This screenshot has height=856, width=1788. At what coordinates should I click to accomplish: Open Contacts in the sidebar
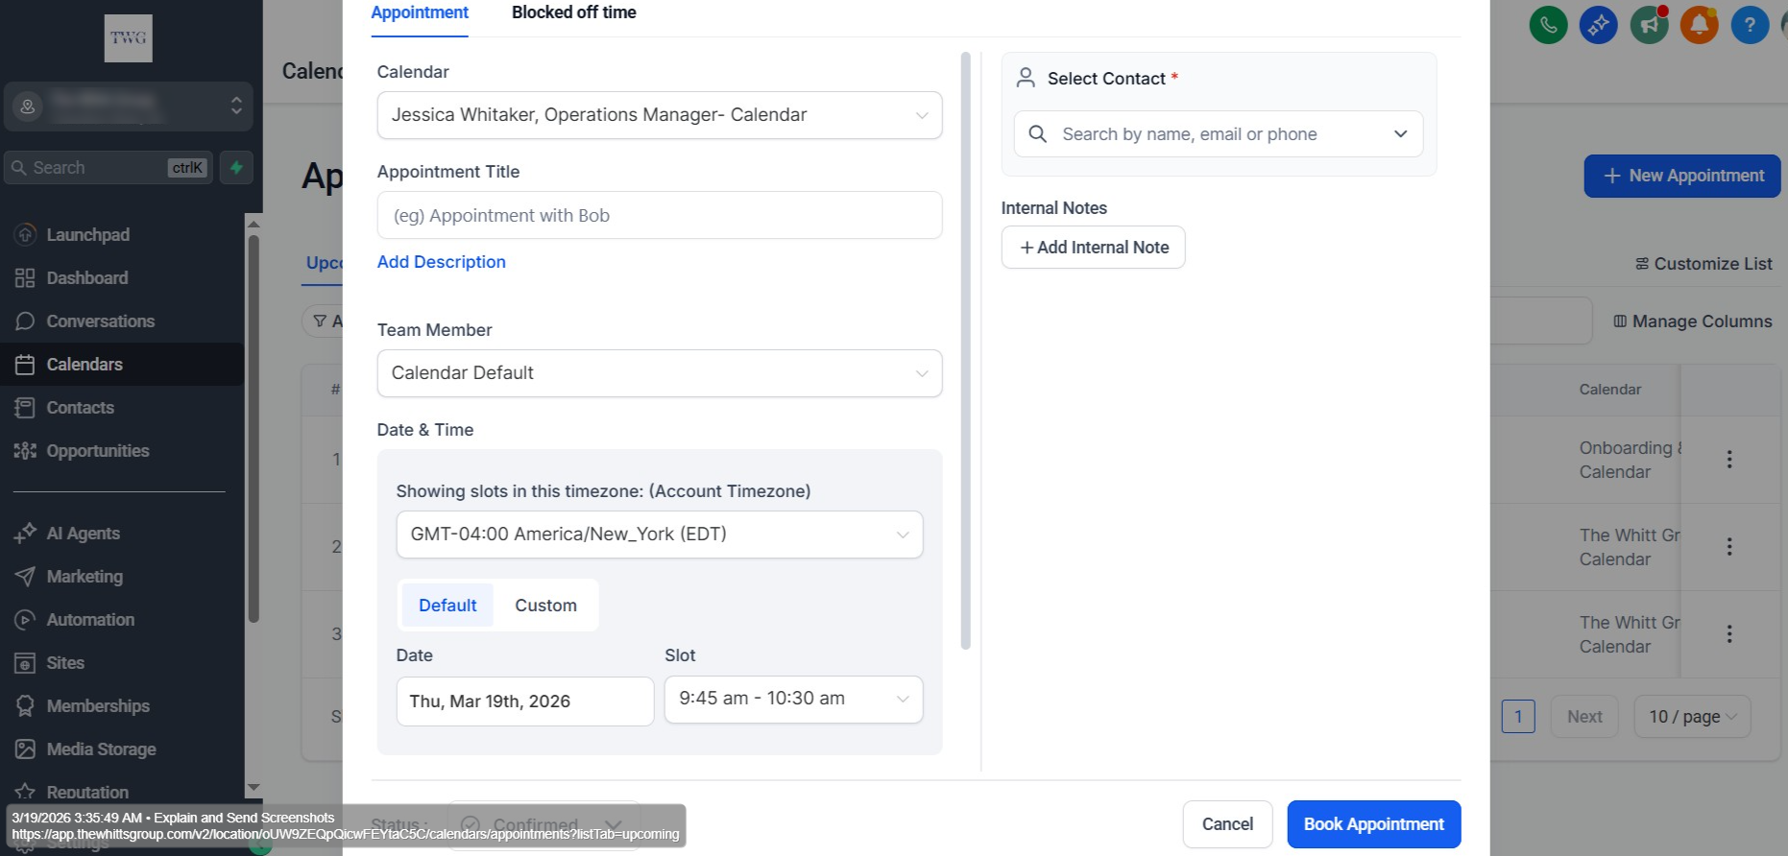click(80, 408)
